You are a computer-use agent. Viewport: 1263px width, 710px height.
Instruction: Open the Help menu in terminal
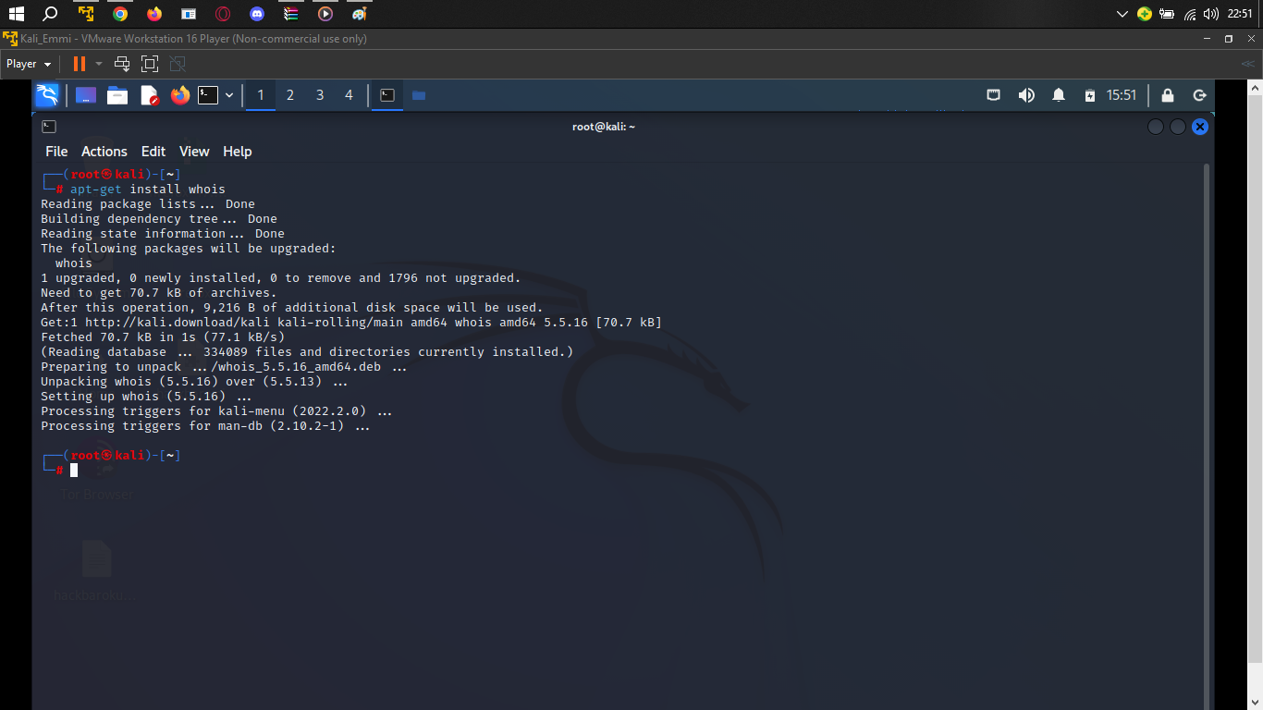[238, 152]
